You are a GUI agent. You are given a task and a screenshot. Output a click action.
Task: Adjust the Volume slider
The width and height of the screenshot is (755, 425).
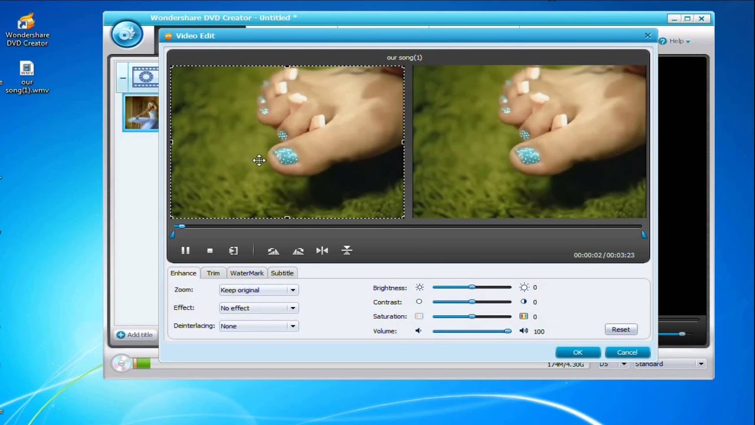(x=472, y=331)
